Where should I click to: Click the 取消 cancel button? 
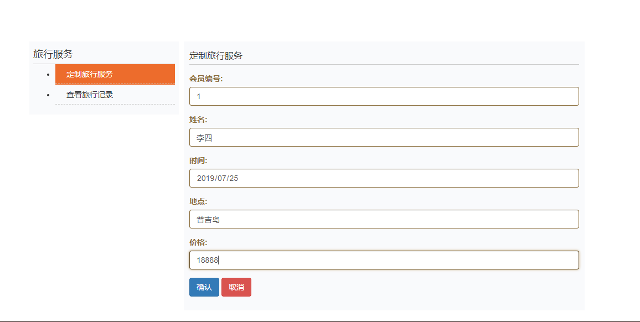(x=236, y=287)
